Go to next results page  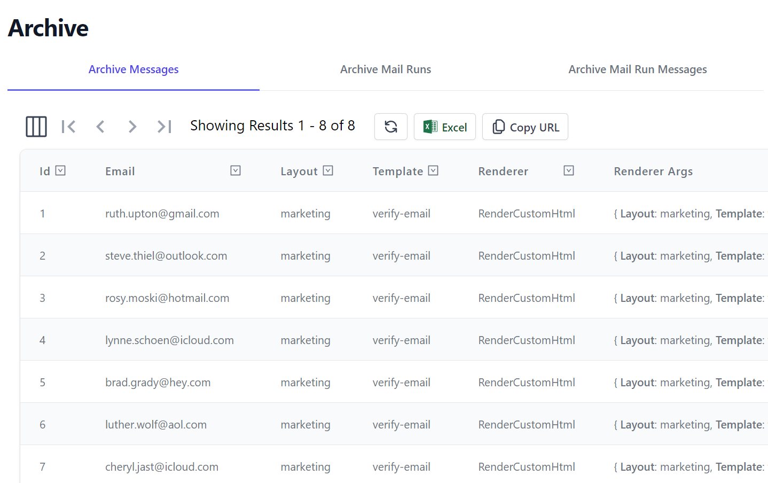point(132,127)
